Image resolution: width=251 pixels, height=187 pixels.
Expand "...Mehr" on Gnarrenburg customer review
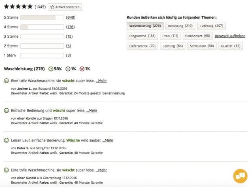pyautogui.click(x=101, y=170)
